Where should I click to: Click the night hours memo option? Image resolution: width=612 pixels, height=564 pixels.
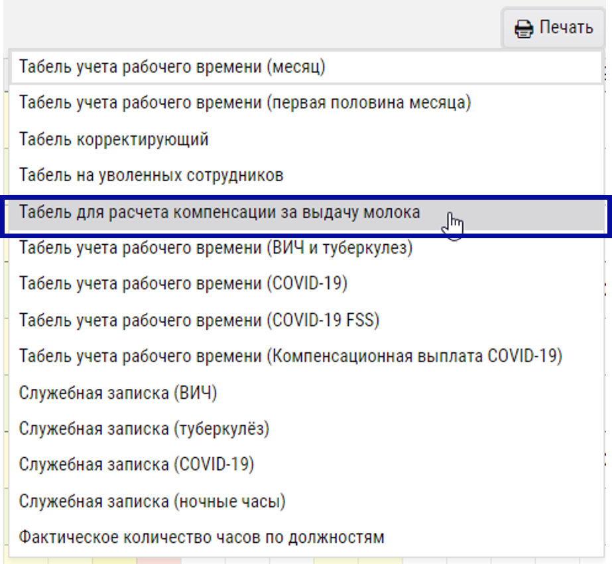click(152, 501)
